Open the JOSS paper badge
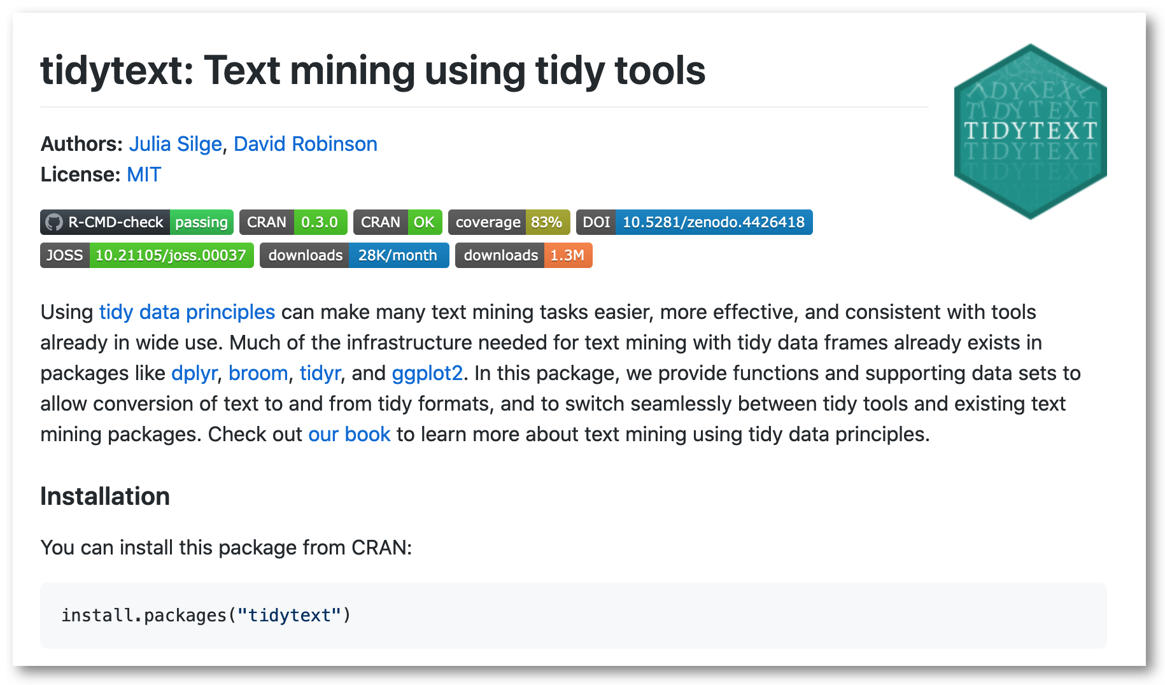1165x685 pixels. [x=146, y=255]
